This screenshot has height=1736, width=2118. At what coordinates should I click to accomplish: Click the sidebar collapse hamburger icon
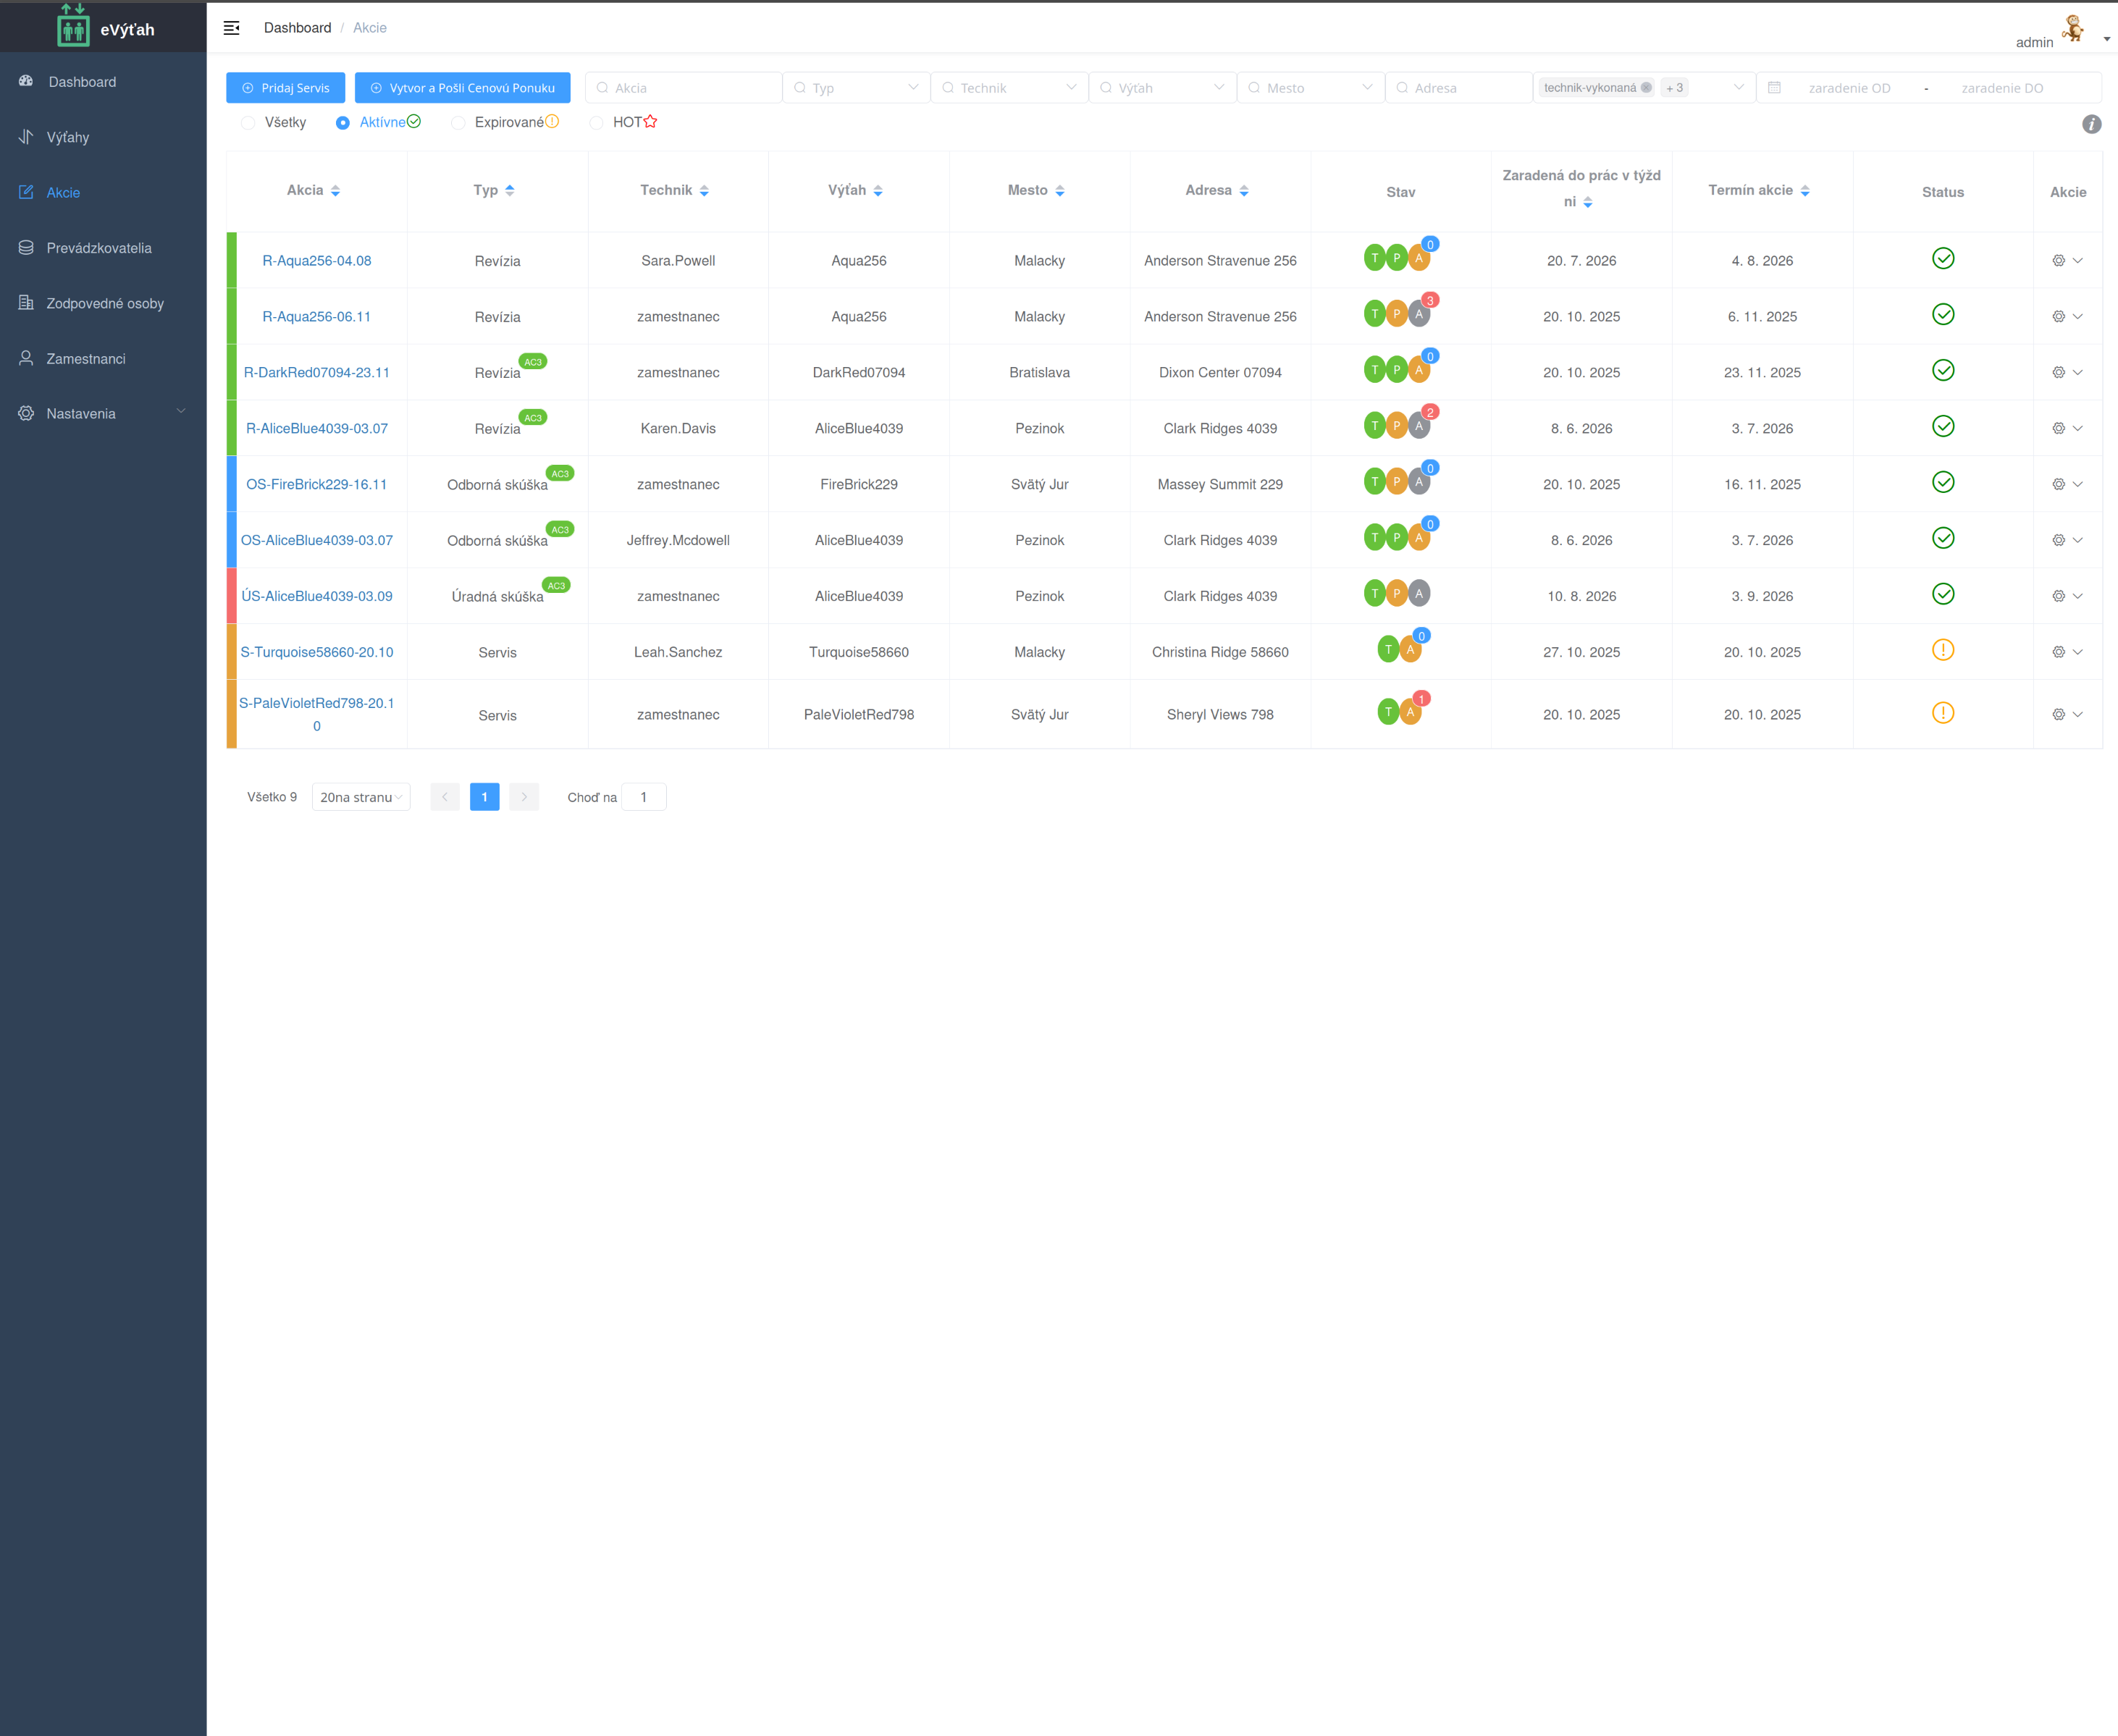coord(231,28)
